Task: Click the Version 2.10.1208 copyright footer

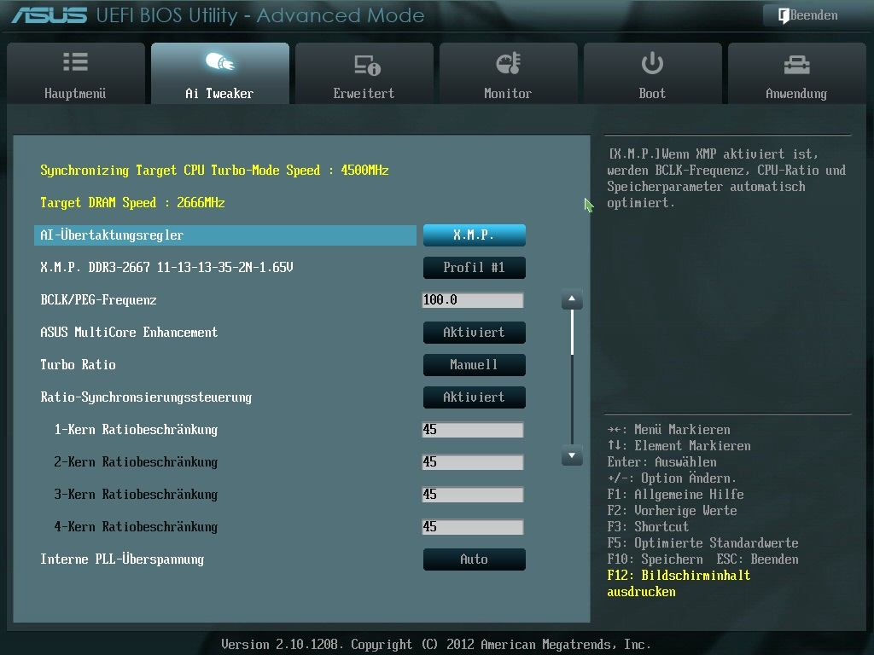Action: 436,645
